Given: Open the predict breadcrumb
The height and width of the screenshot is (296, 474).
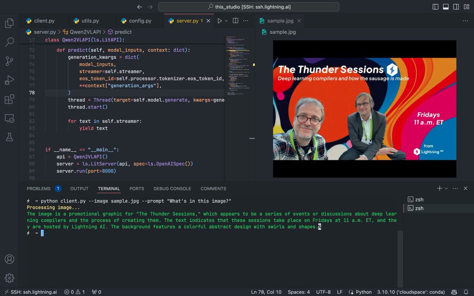Looking at the screenshot, I should point(120,32).
